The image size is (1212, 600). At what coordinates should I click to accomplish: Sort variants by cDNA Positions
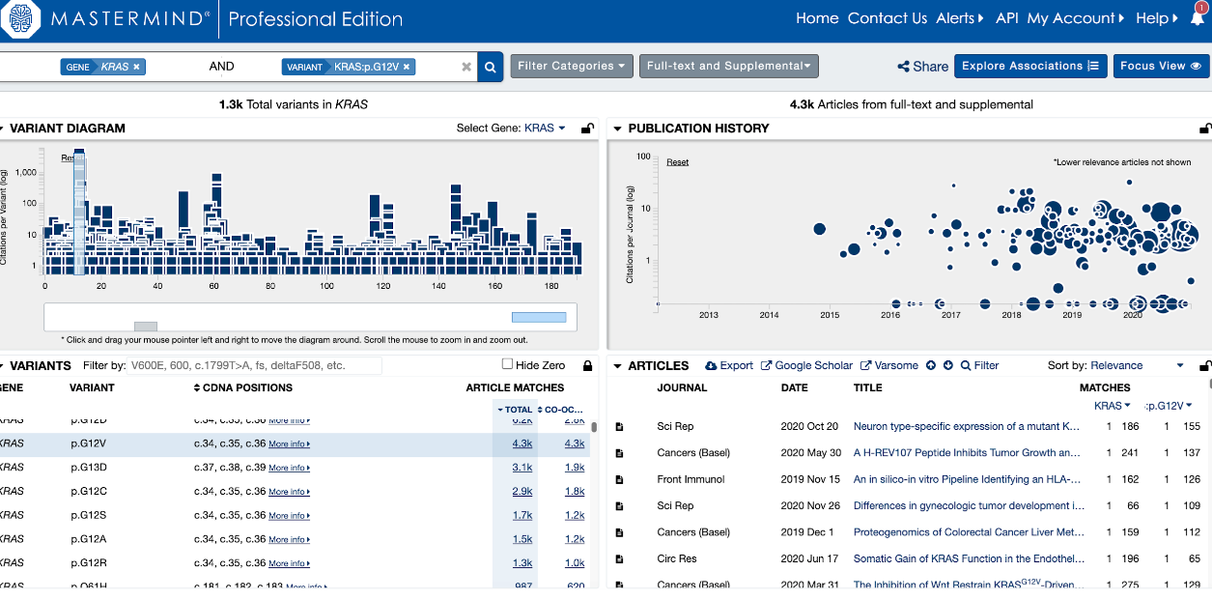click(242, 387)
